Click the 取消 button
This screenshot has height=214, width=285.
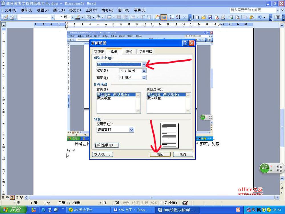183,154
